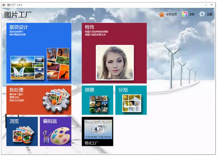Click the 软件主页 text link
The image size is (217, 156).
point(172,15)
